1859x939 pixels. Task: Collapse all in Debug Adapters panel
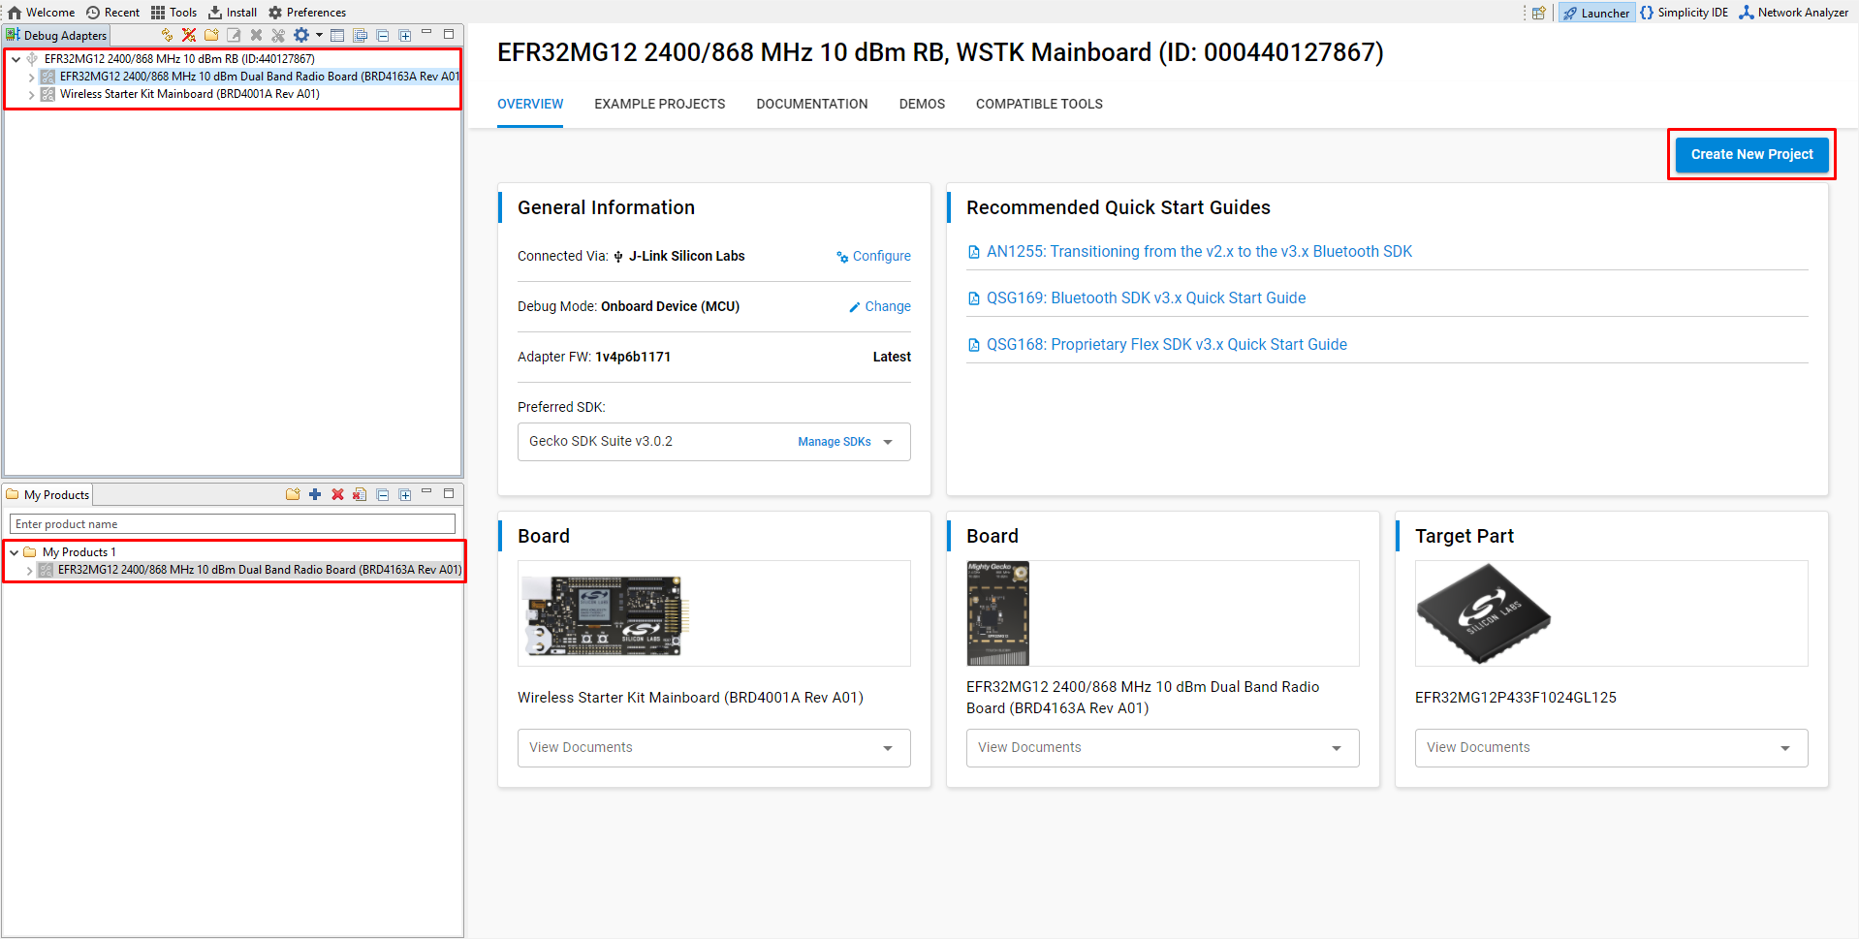coord(383,35)
